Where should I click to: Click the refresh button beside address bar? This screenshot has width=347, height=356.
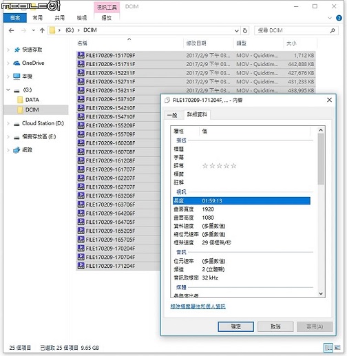pyautogui.click(x=245, y=30)
